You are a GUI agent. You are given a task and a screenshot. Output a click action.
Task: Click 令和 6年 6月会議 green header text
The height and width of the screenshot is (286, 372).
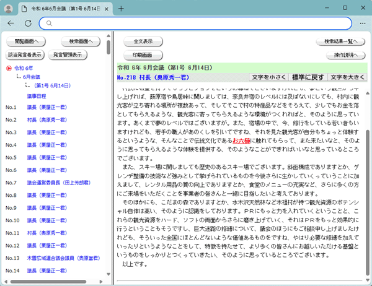[x=165, y=67]
